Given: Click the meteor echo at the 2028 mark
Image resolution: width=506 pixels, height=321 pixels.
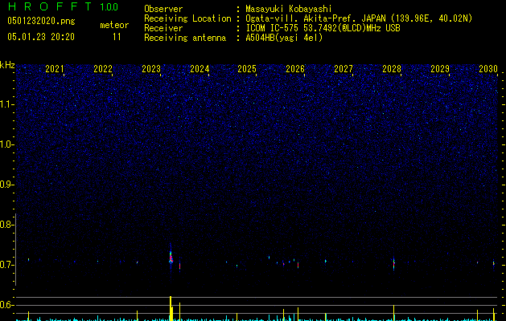Looking at the screenshot, I should click(393, 264).
